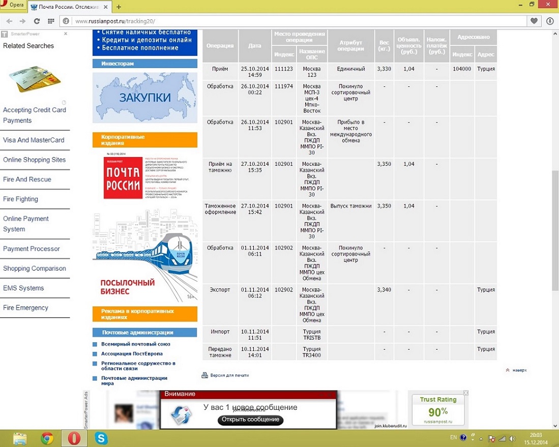Click the наверх link to scroll up
Viewport: 559px width, 447px height.
coord(519,370)
